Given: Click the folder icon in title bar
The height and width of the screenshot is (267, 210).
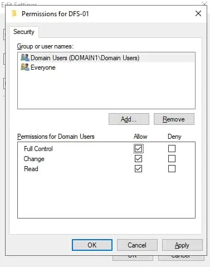Looking at the screenshot, I should (14, 13).
